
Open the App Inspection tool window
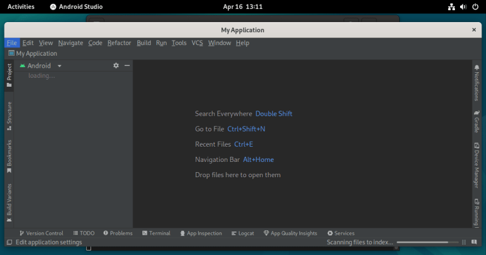pos(201,233)
